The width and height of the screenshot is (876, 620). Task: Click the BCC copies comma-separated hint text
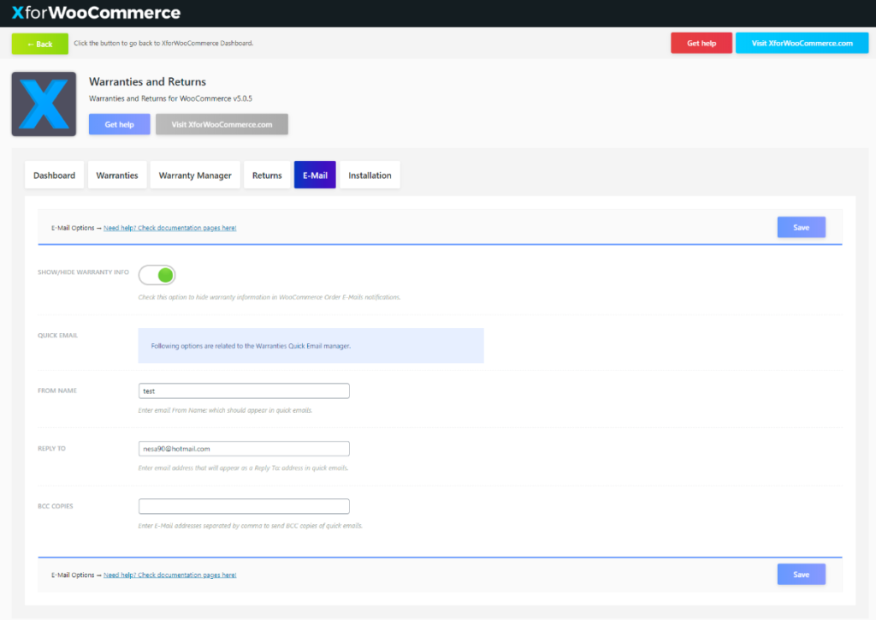click(251, 526)
